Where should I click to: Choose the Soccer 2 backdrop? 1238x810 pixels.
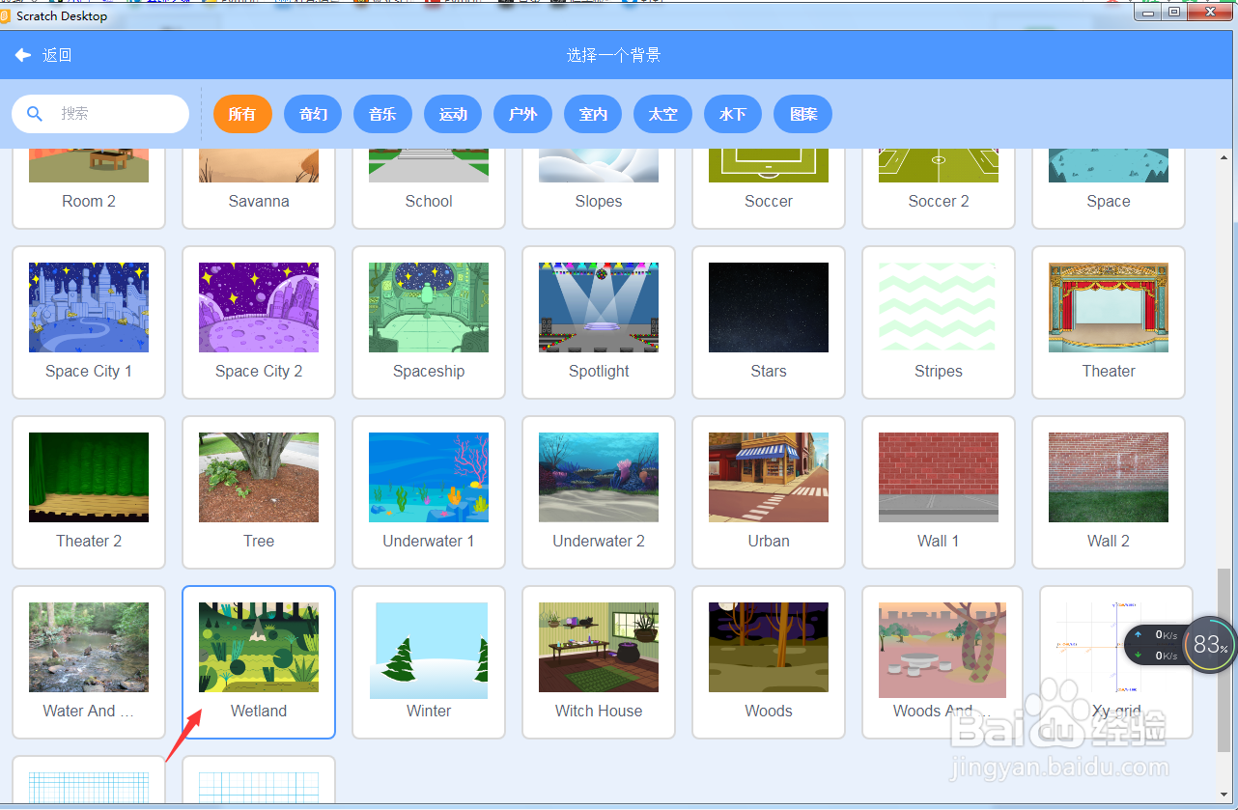click(x=939, y=188)
